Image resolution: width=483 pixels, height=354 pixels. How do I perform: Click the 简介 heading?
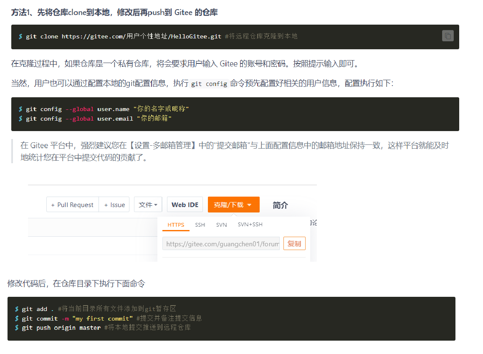(x=280, y=205)
